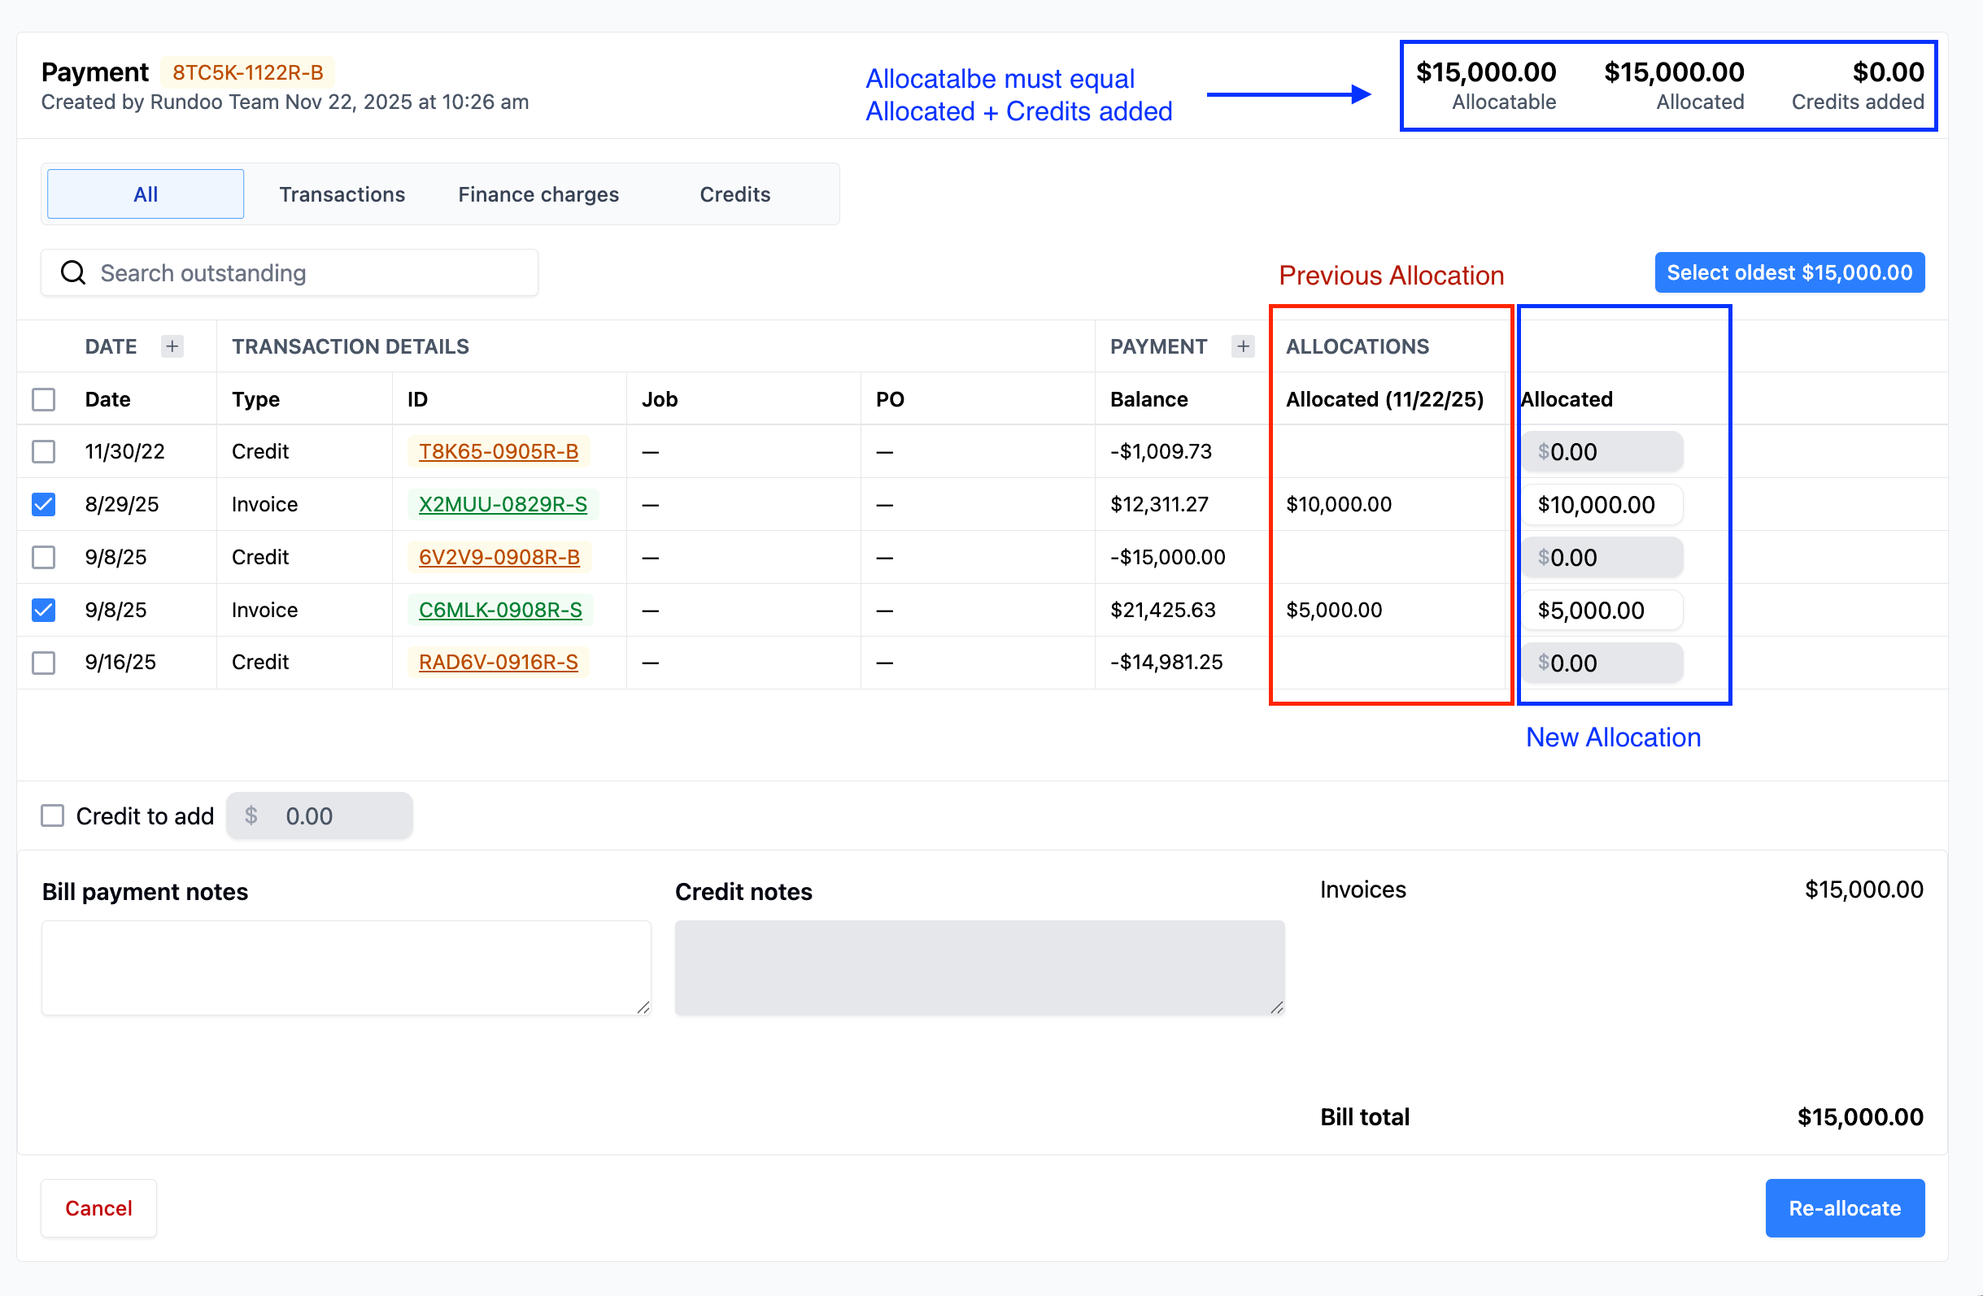Viewport: 1983px width, 1296px height.
Task: Select the Credits tab
Action: tap(734, 194)
